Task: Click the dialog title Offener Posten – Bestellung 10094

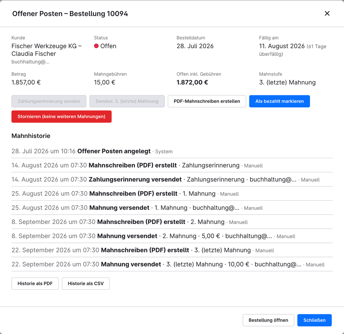Action: [70, 14]
